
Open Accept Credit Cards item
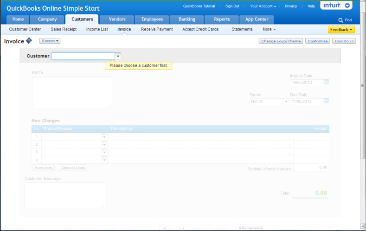click(200, 29)
